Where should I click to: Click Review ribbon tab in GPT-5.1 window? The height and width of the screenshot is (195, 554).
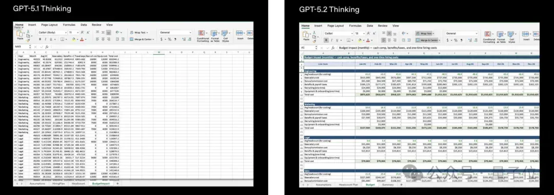click(96, 25)
